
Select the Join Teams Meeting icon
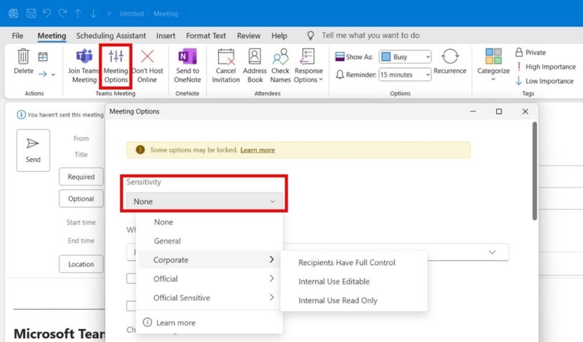(84, 64)
